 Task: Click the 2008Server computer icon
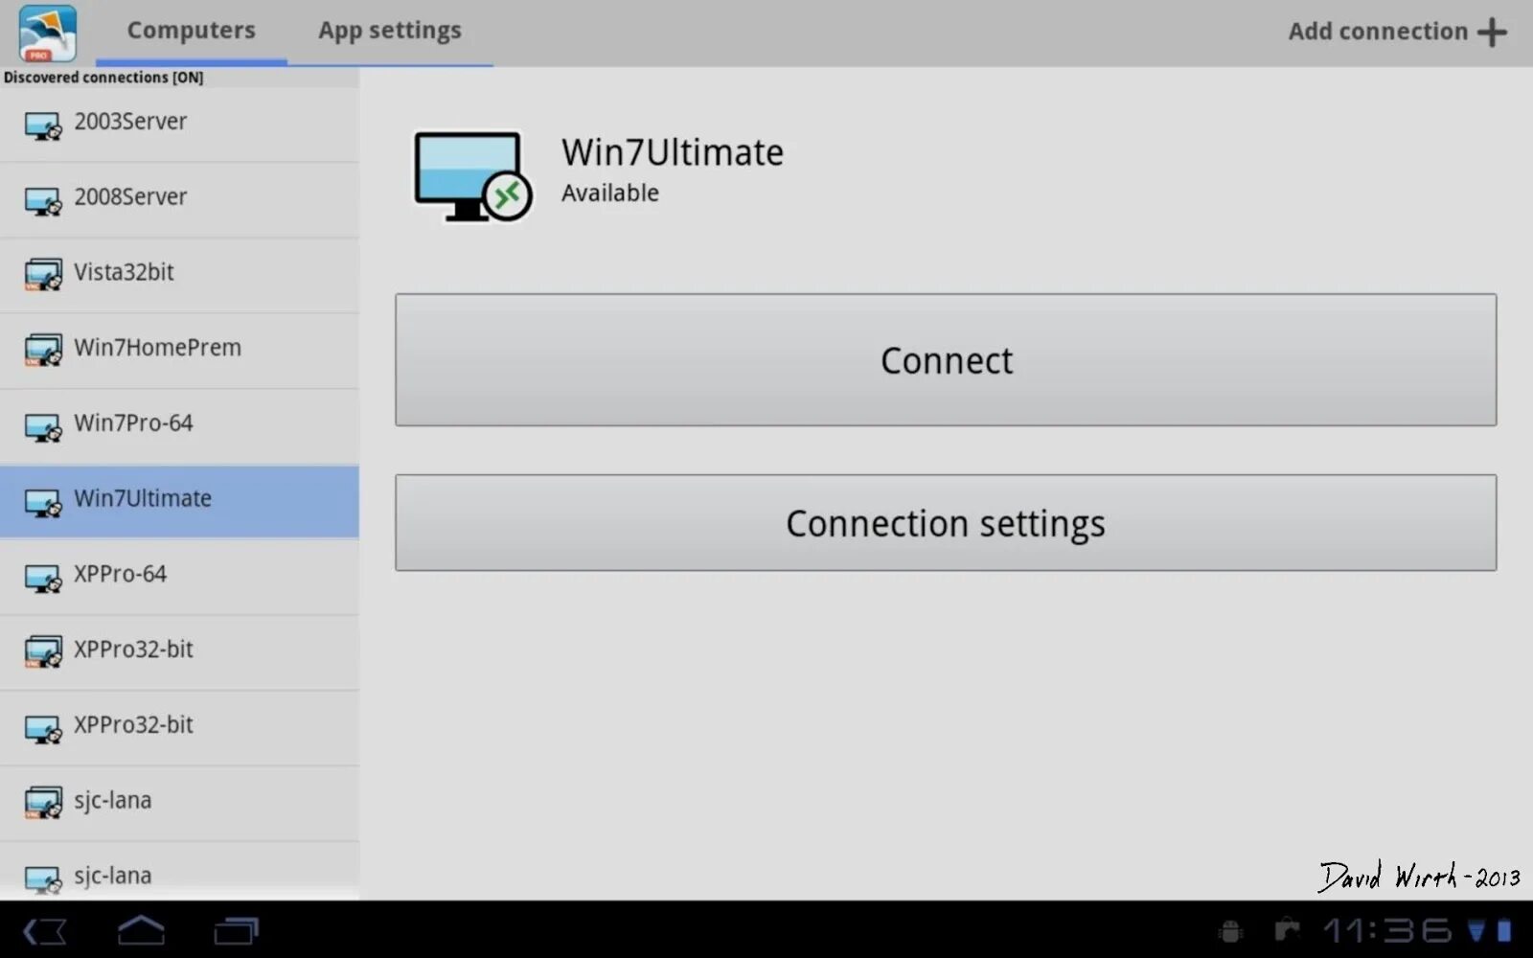(x=43, y=201)
